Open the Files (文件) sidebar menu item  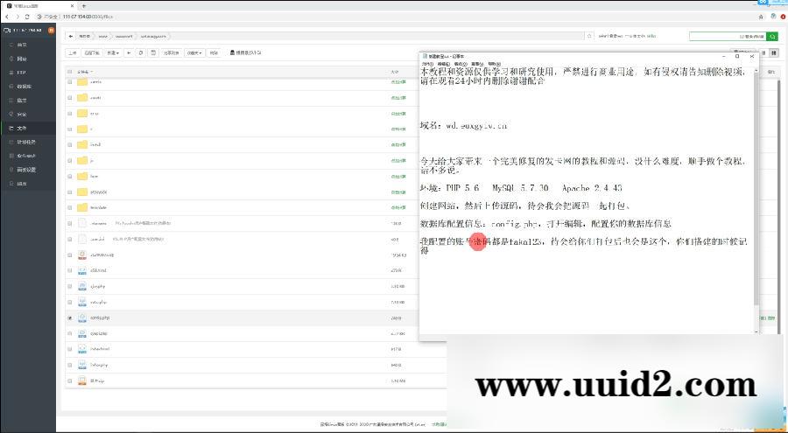[23, 128]
